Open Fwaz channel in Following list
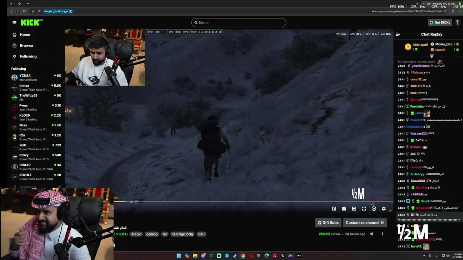The height and width of the screenshot is (260, 463). pos(36,107)
